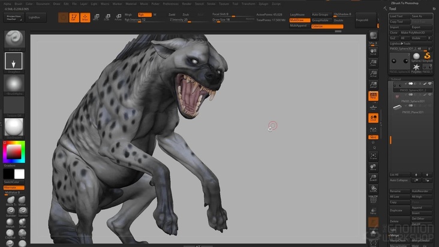Select the Move brush icon
439x247 pixels.
click(22, 200)
